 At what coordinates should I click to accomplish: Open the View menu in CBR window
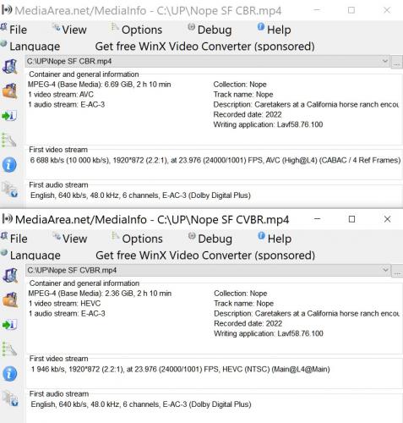pyautogui.click(x=69, y=30)
